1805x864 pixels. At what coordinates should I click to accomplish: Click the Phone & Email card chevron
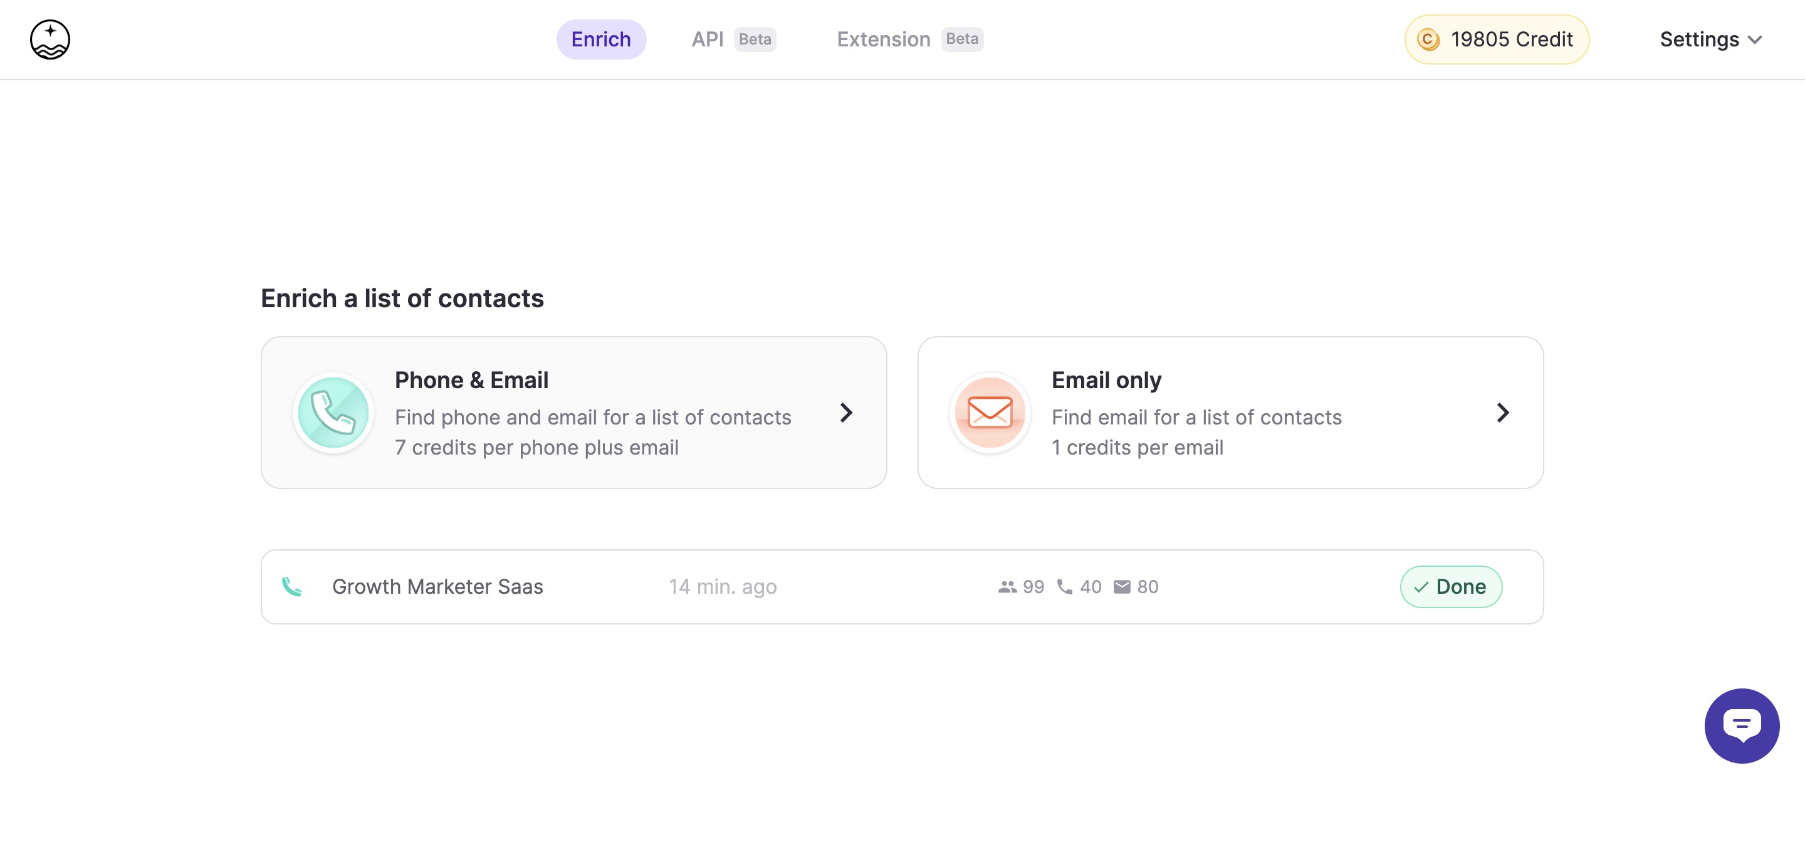845,413
